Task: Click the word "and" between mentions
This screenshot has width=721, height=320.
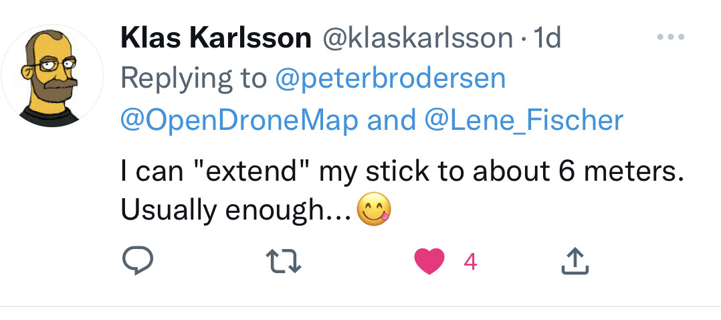Action: [391, 120]
